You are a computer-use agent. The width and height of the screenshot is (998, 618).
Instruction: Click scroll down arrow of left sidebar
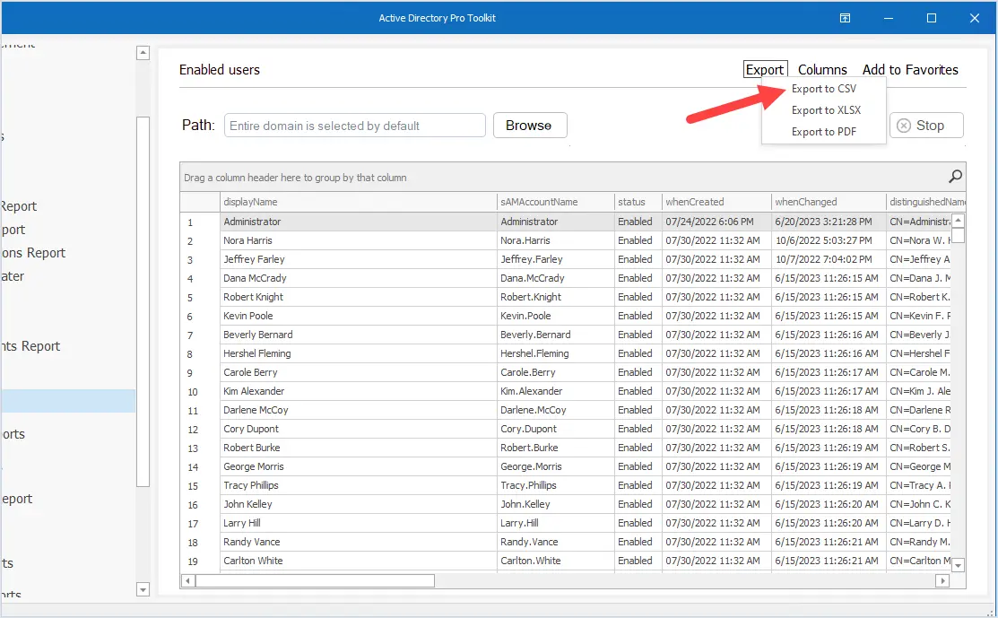pos(143,589)
